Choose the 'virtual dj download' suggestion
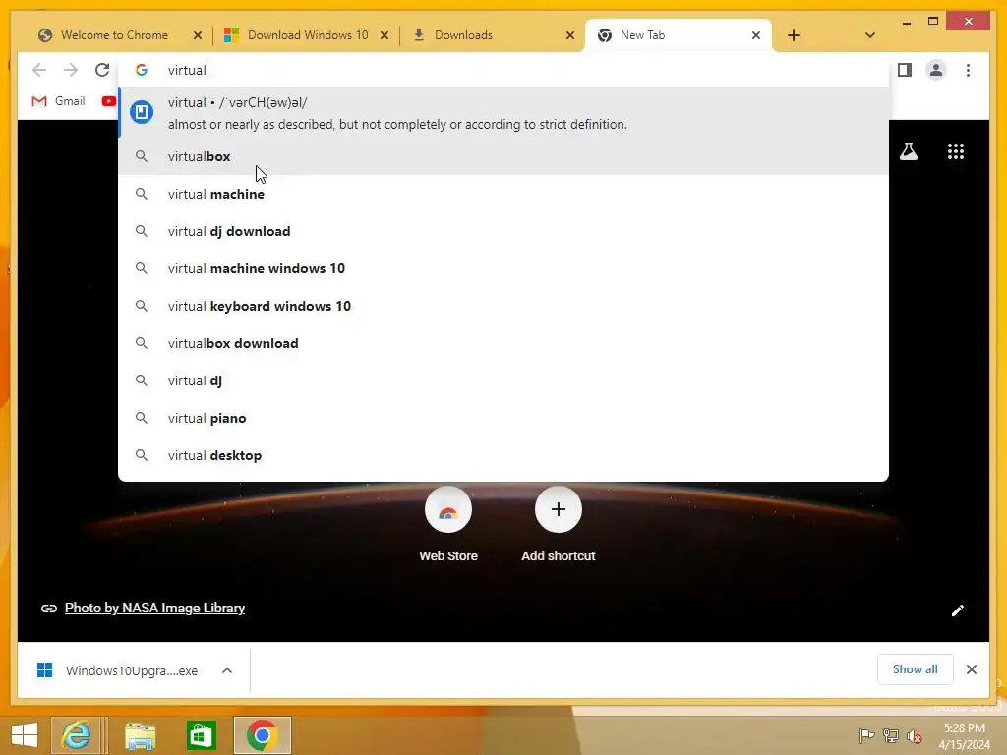The height and width of the screenshot is (755, 1007). (504, 231)
